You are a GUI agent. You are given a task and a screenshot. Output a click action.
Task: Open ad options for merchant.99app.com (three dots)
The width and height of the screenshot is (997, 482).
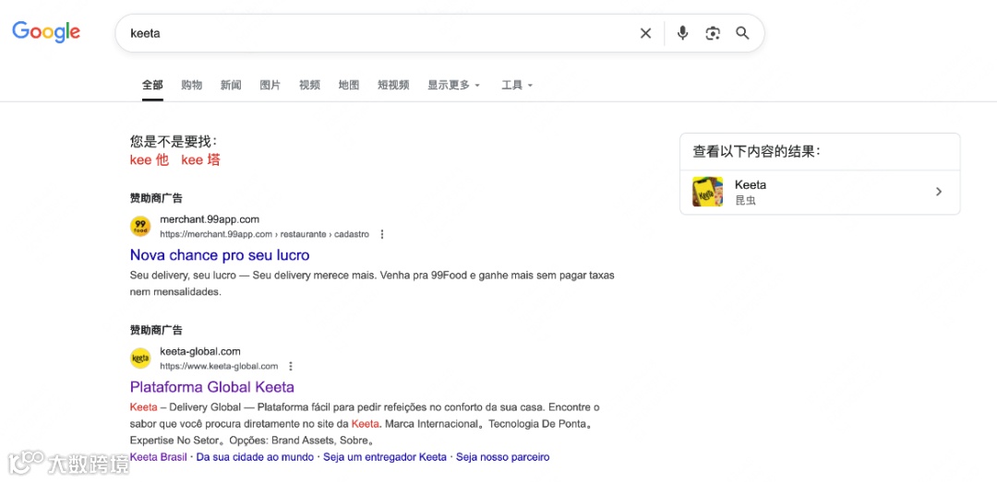(x=382, y=234)
